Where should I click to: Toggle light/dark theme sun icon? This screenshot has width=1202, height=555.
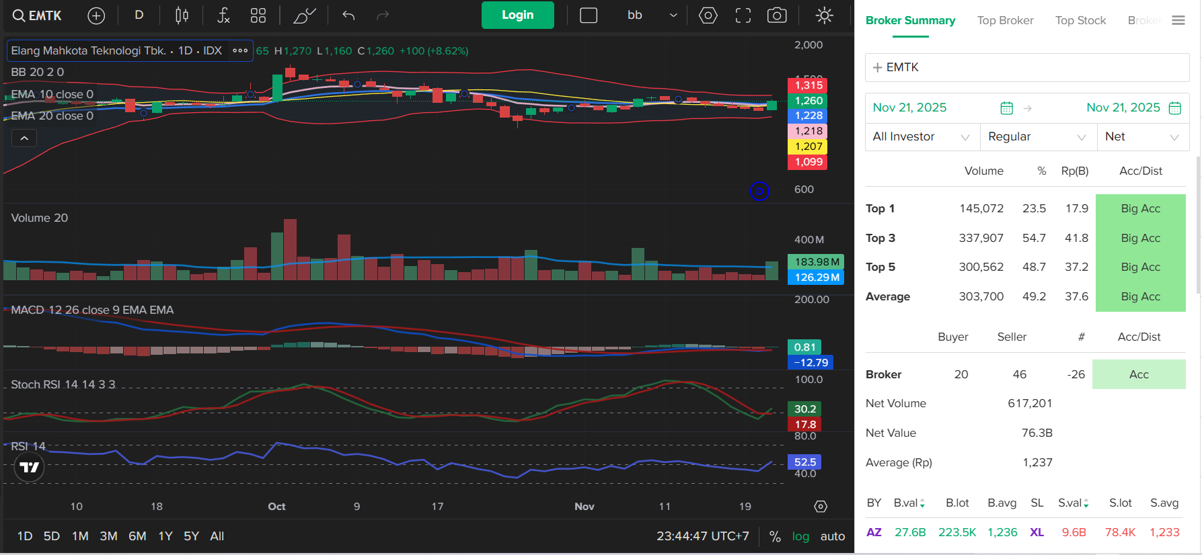click(824, 15)
